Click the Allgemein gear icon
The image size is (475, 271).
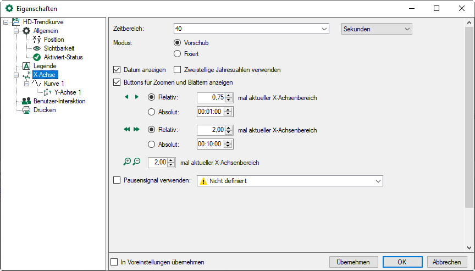(26, 31)
